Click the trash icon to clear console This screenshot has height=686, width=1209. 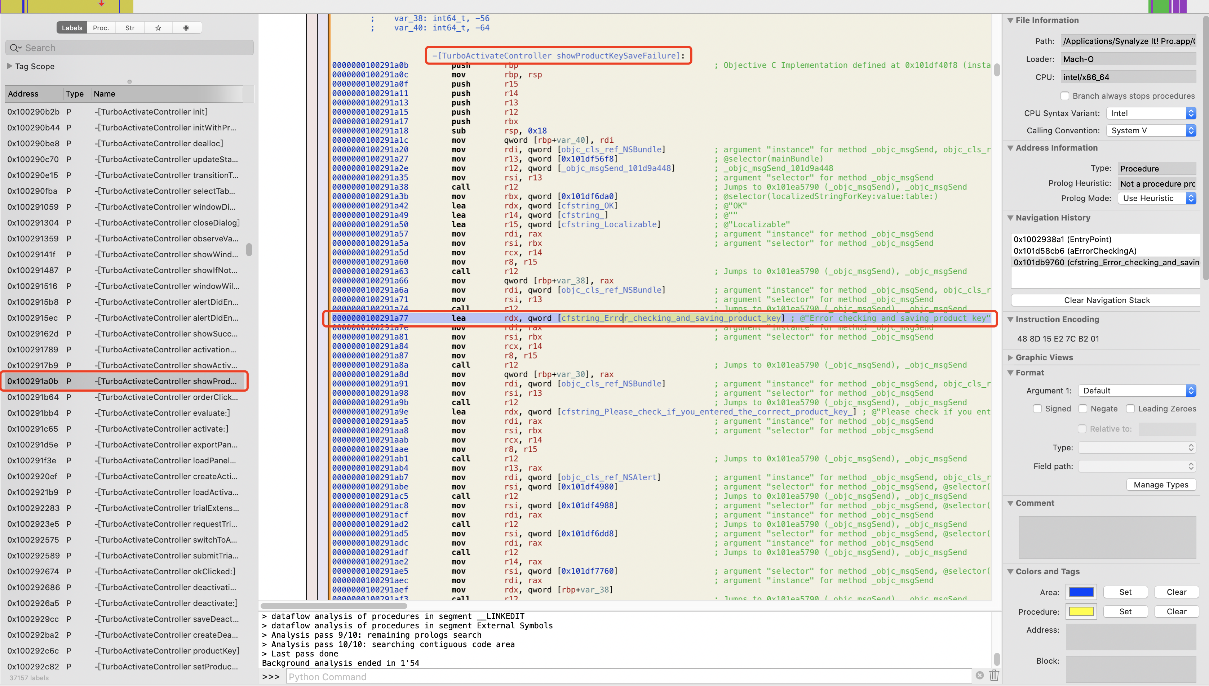pyautogui.click(x=994, y=675)
